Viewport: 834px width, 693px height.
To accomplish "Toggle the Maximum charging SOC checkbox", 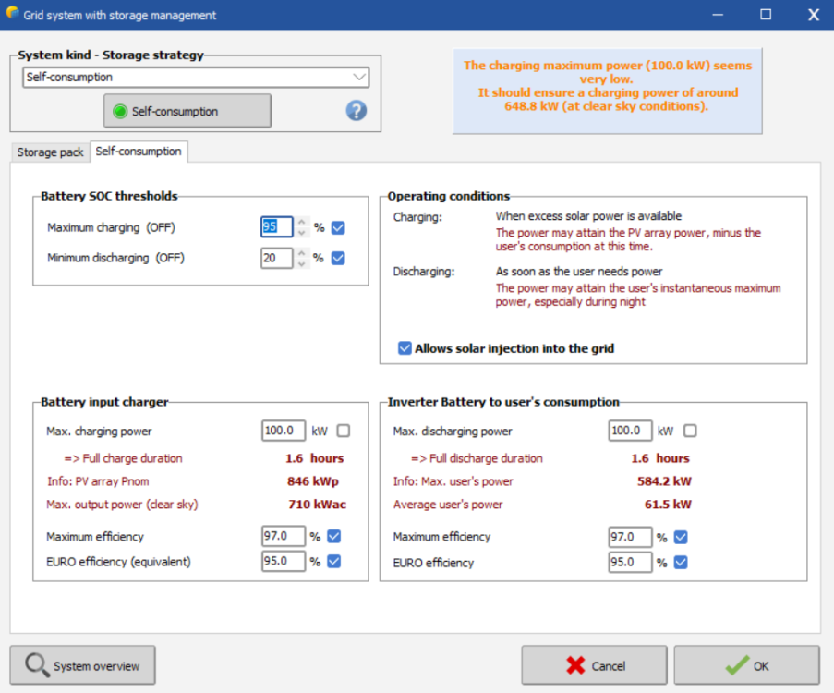I will 338,227.
